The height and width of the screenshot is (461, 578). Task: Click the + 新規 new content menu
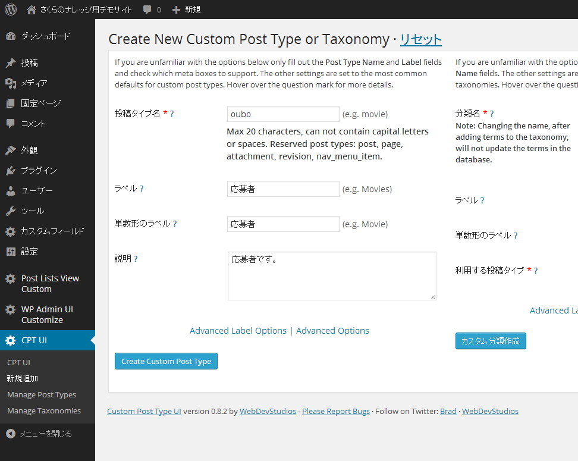[186, 10]
